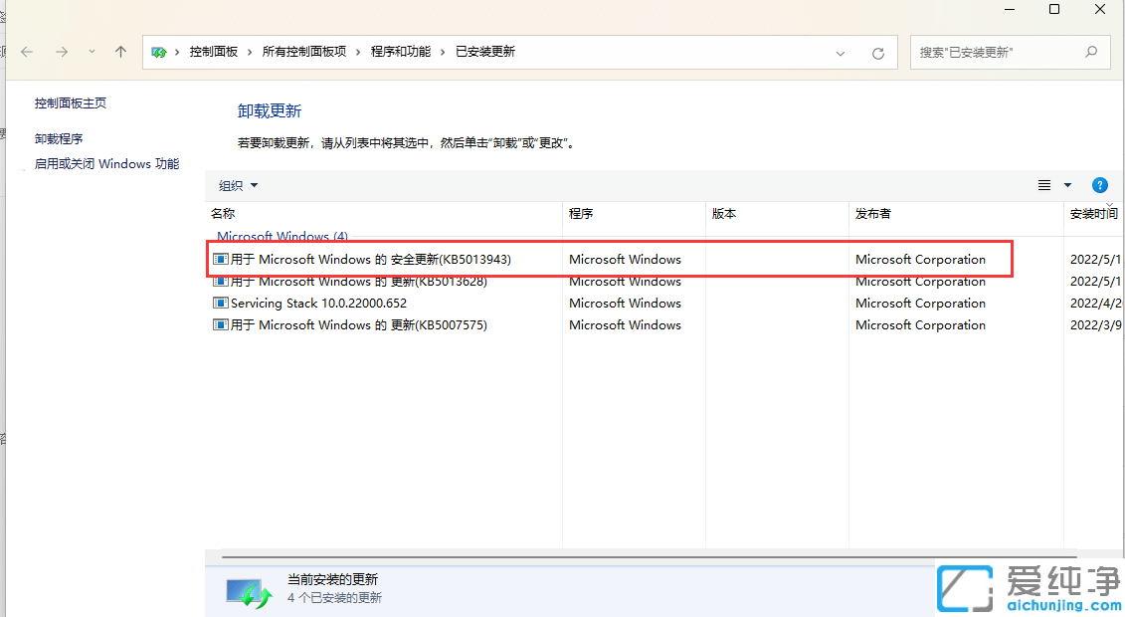Navigate up one level with the up arrow
The image size is (1125, 617).
(119, 52)
